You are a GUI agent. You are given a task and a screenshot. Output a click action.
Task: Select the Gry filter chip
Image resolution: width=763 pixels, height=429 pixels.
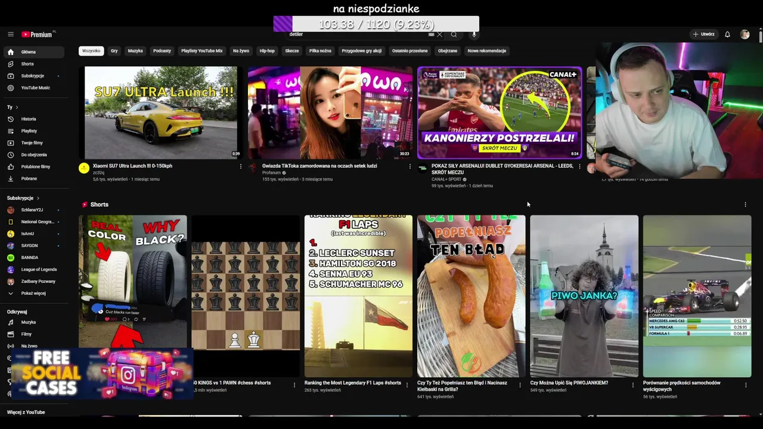click(x=114, y=51)
